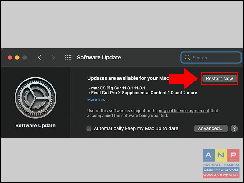Open the original license agreement link
The width and height of the screenshot is (244, 183).
184,111
